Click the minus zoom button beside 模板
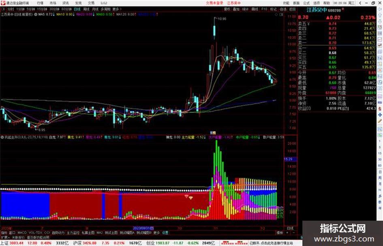This screenshot has height=246, width=383. click(293, 233)
